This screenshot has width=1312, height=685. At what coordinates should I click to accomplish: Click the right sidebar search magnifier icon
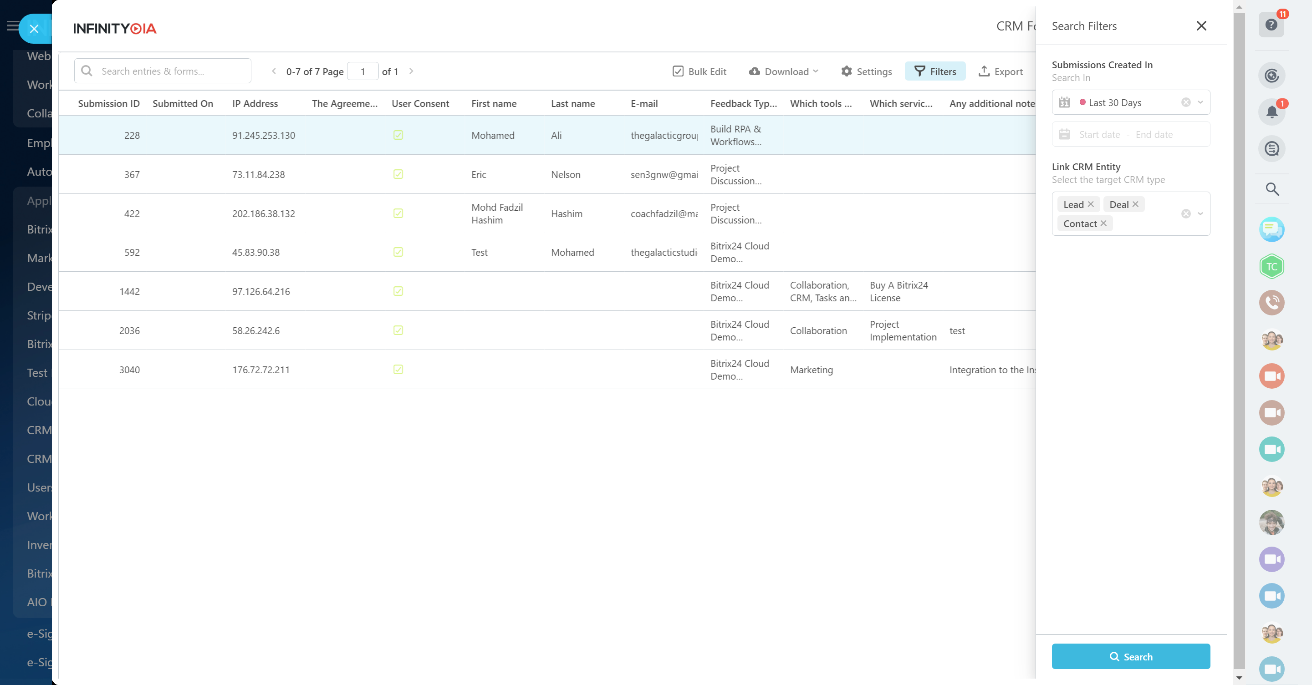point(1272,189)
